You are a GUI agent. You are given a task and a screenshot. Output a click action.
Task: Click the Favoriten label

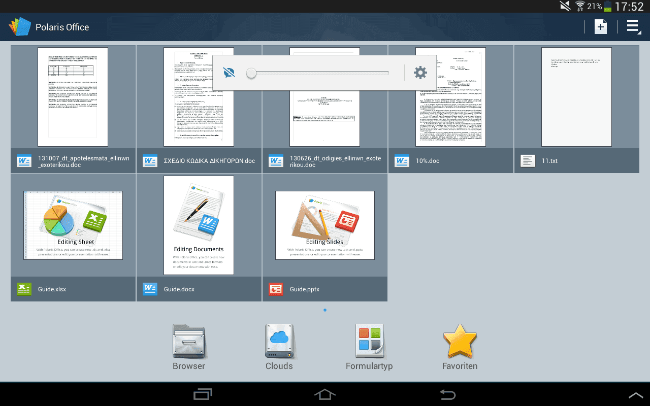pos(460,366)
